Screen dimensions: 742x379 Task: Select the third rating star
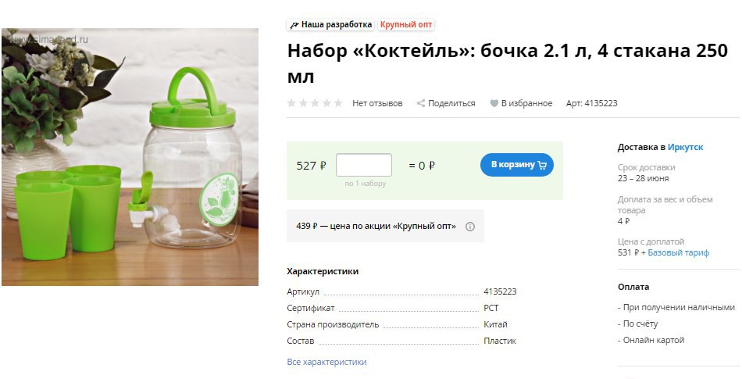[x=315, y=103]
